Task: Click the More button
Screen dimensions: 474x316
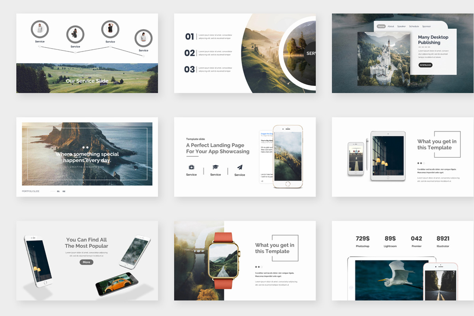Action: click(87, 262)
